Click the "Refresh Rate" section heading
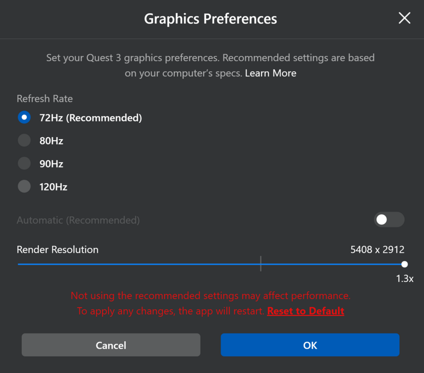 [45, 98]
